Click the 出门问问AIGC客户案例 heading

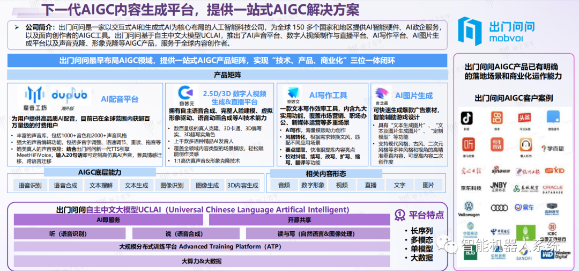514,98
